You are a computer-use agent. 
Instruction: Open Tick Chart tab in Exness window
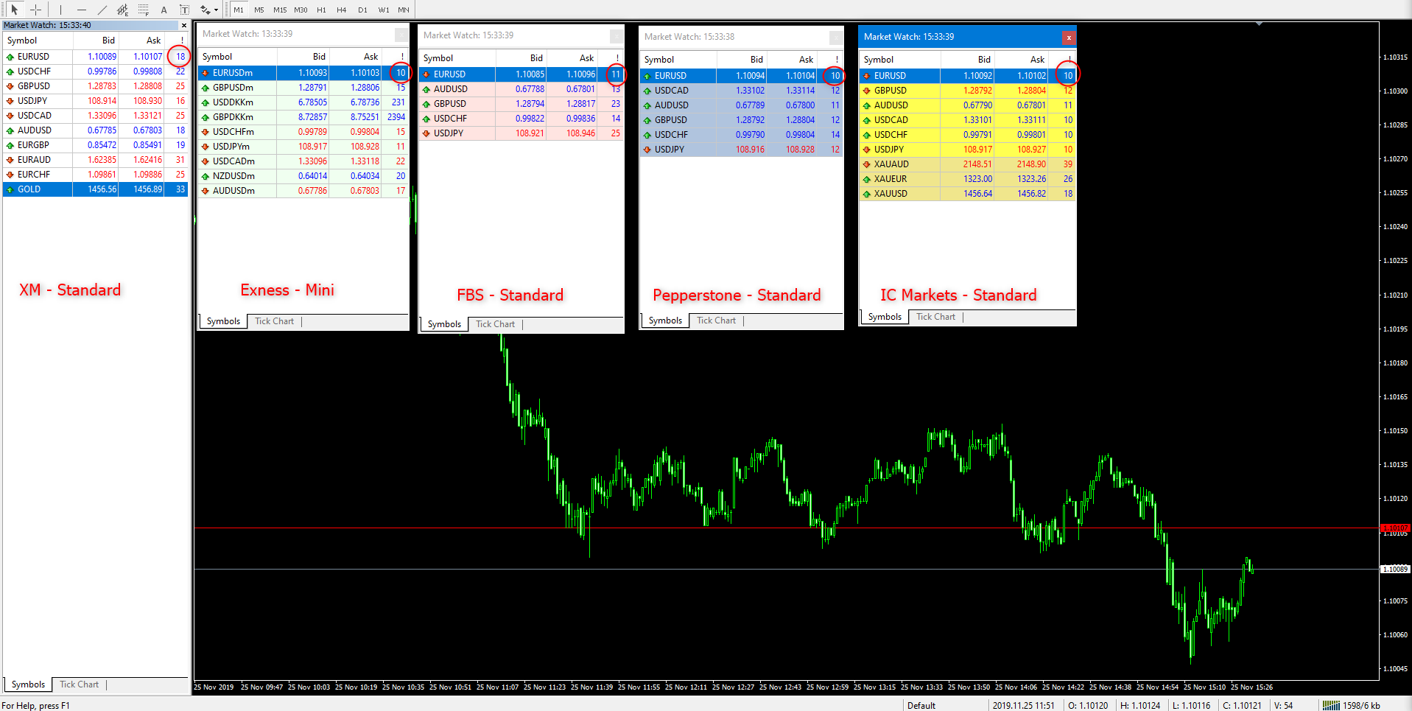click(x=274, y=321)
